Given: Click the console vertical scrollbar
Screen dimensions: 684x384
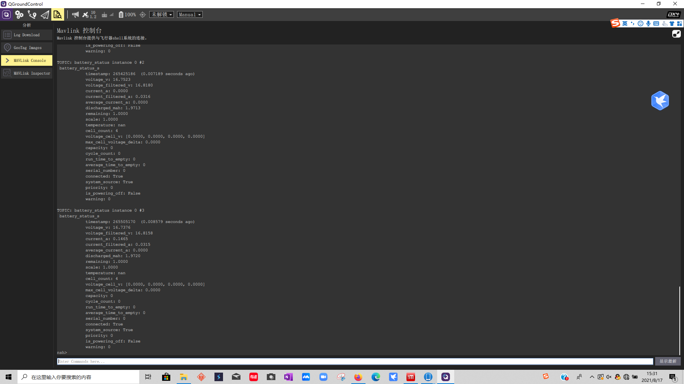Looking at the screenshot, I should (679, 320).
